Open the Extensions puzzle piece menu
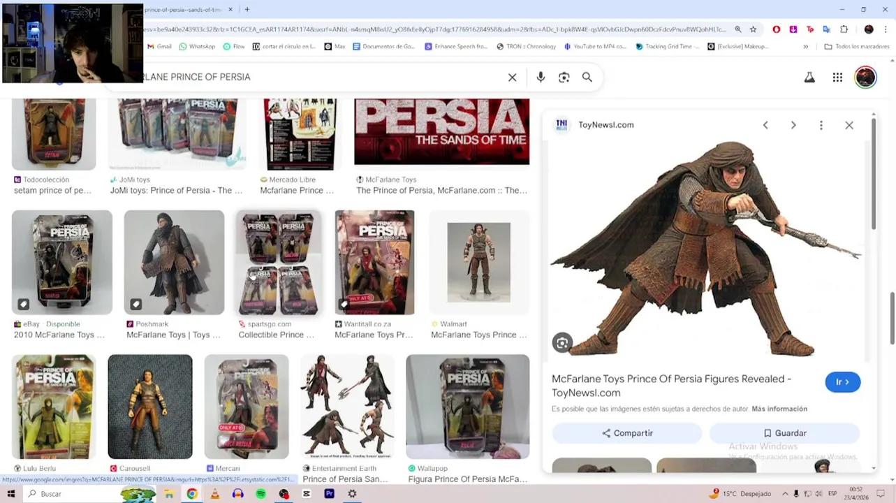 coord(844,29)
